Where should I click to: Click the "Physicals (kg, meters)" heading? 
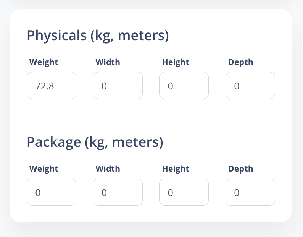point(98,36)
